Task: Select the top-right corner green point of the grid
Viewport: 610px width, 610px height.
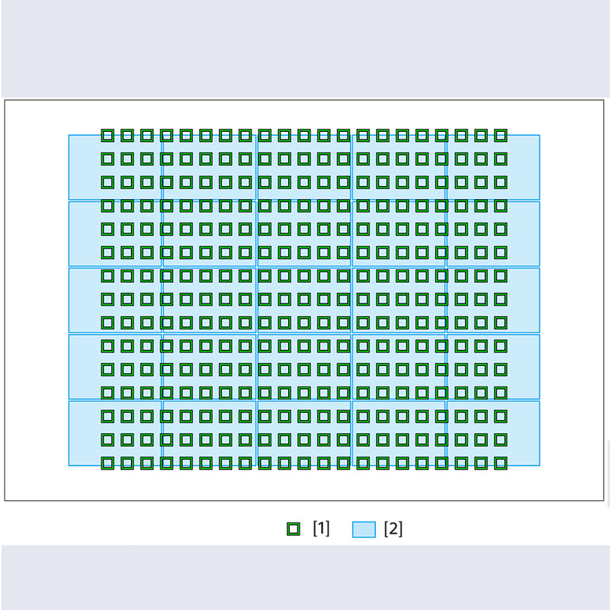Action: [501, 136]
